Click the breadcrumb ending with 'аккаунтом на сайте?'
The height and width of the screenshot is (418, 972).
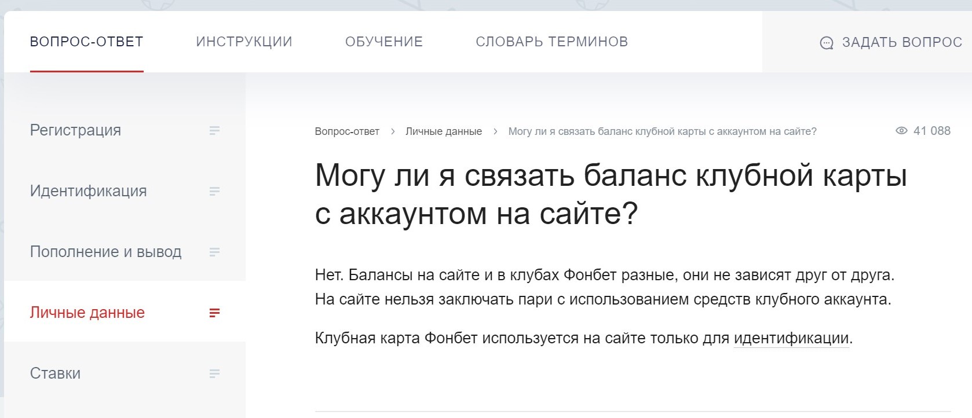pyautogui.click(x=663, y=131)
